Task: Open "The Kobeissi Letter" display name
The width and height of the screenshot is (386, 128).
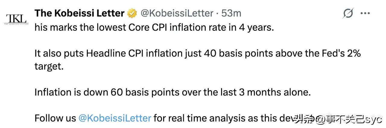Action: (80, 13)
